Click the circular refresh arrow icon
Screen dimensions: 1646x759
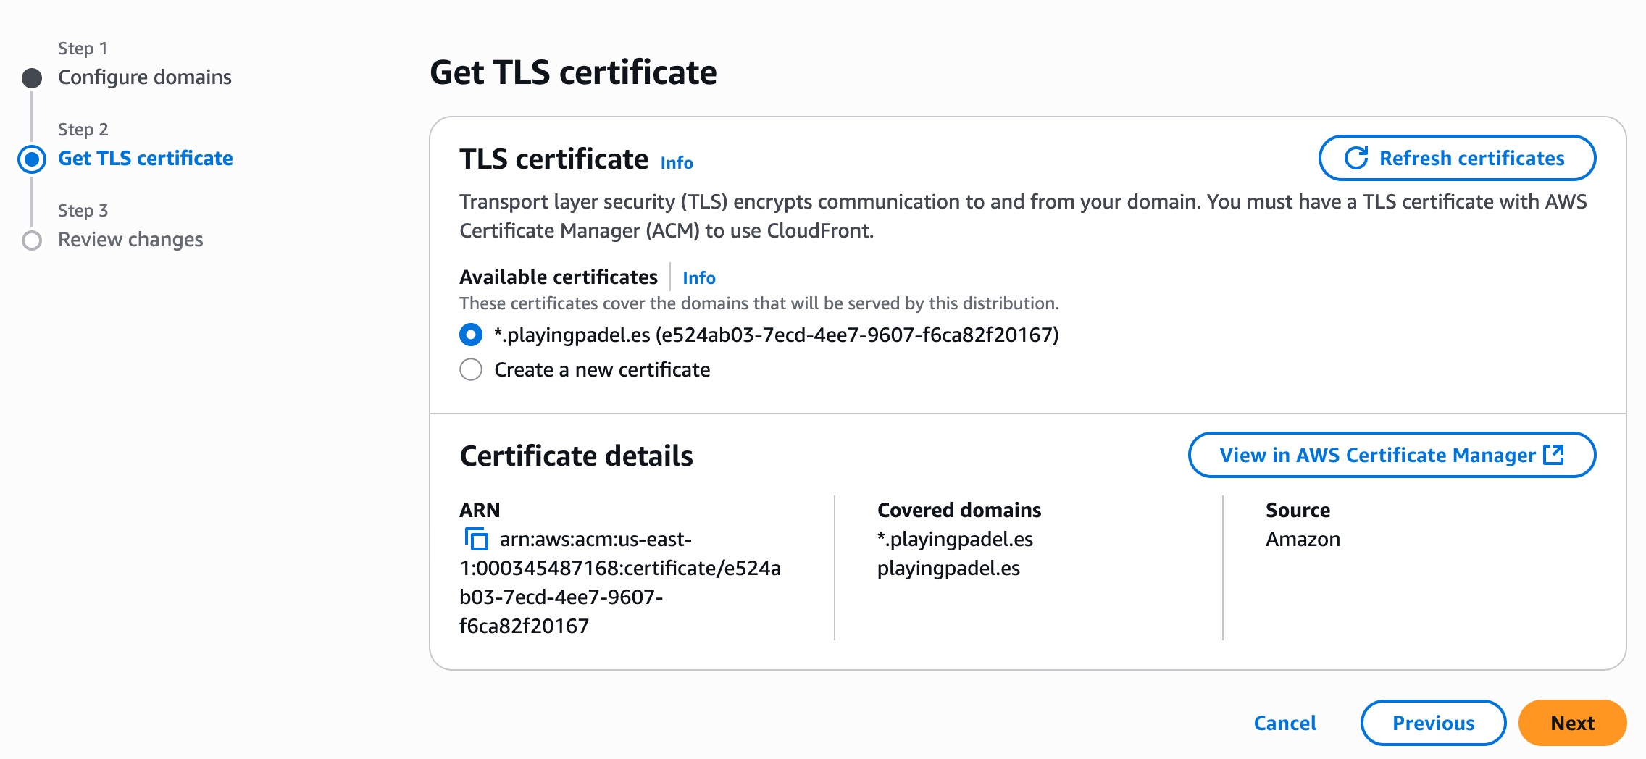tap(1356, 158)
